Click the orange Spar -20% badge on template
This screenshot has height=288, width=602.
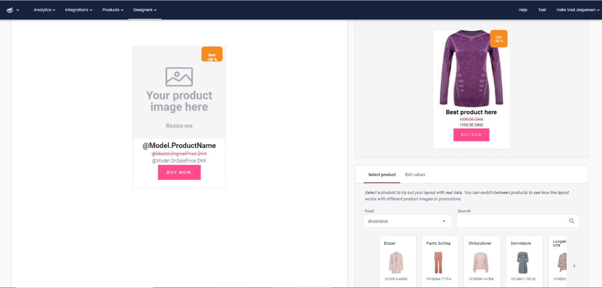212,55
